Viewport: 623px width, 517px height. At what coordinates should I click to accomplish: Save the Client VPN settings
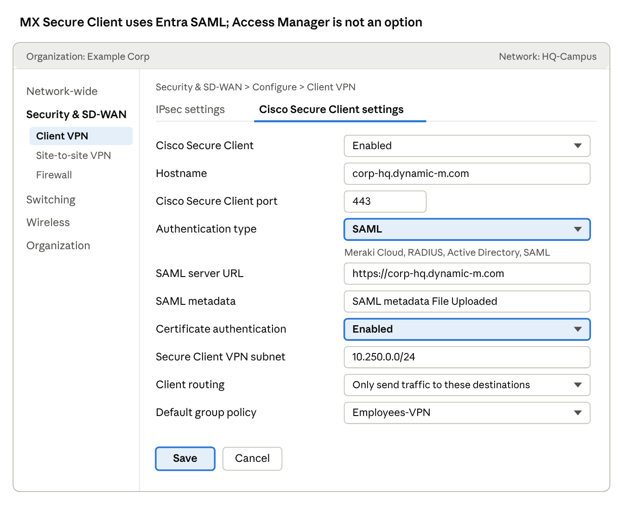185,459
